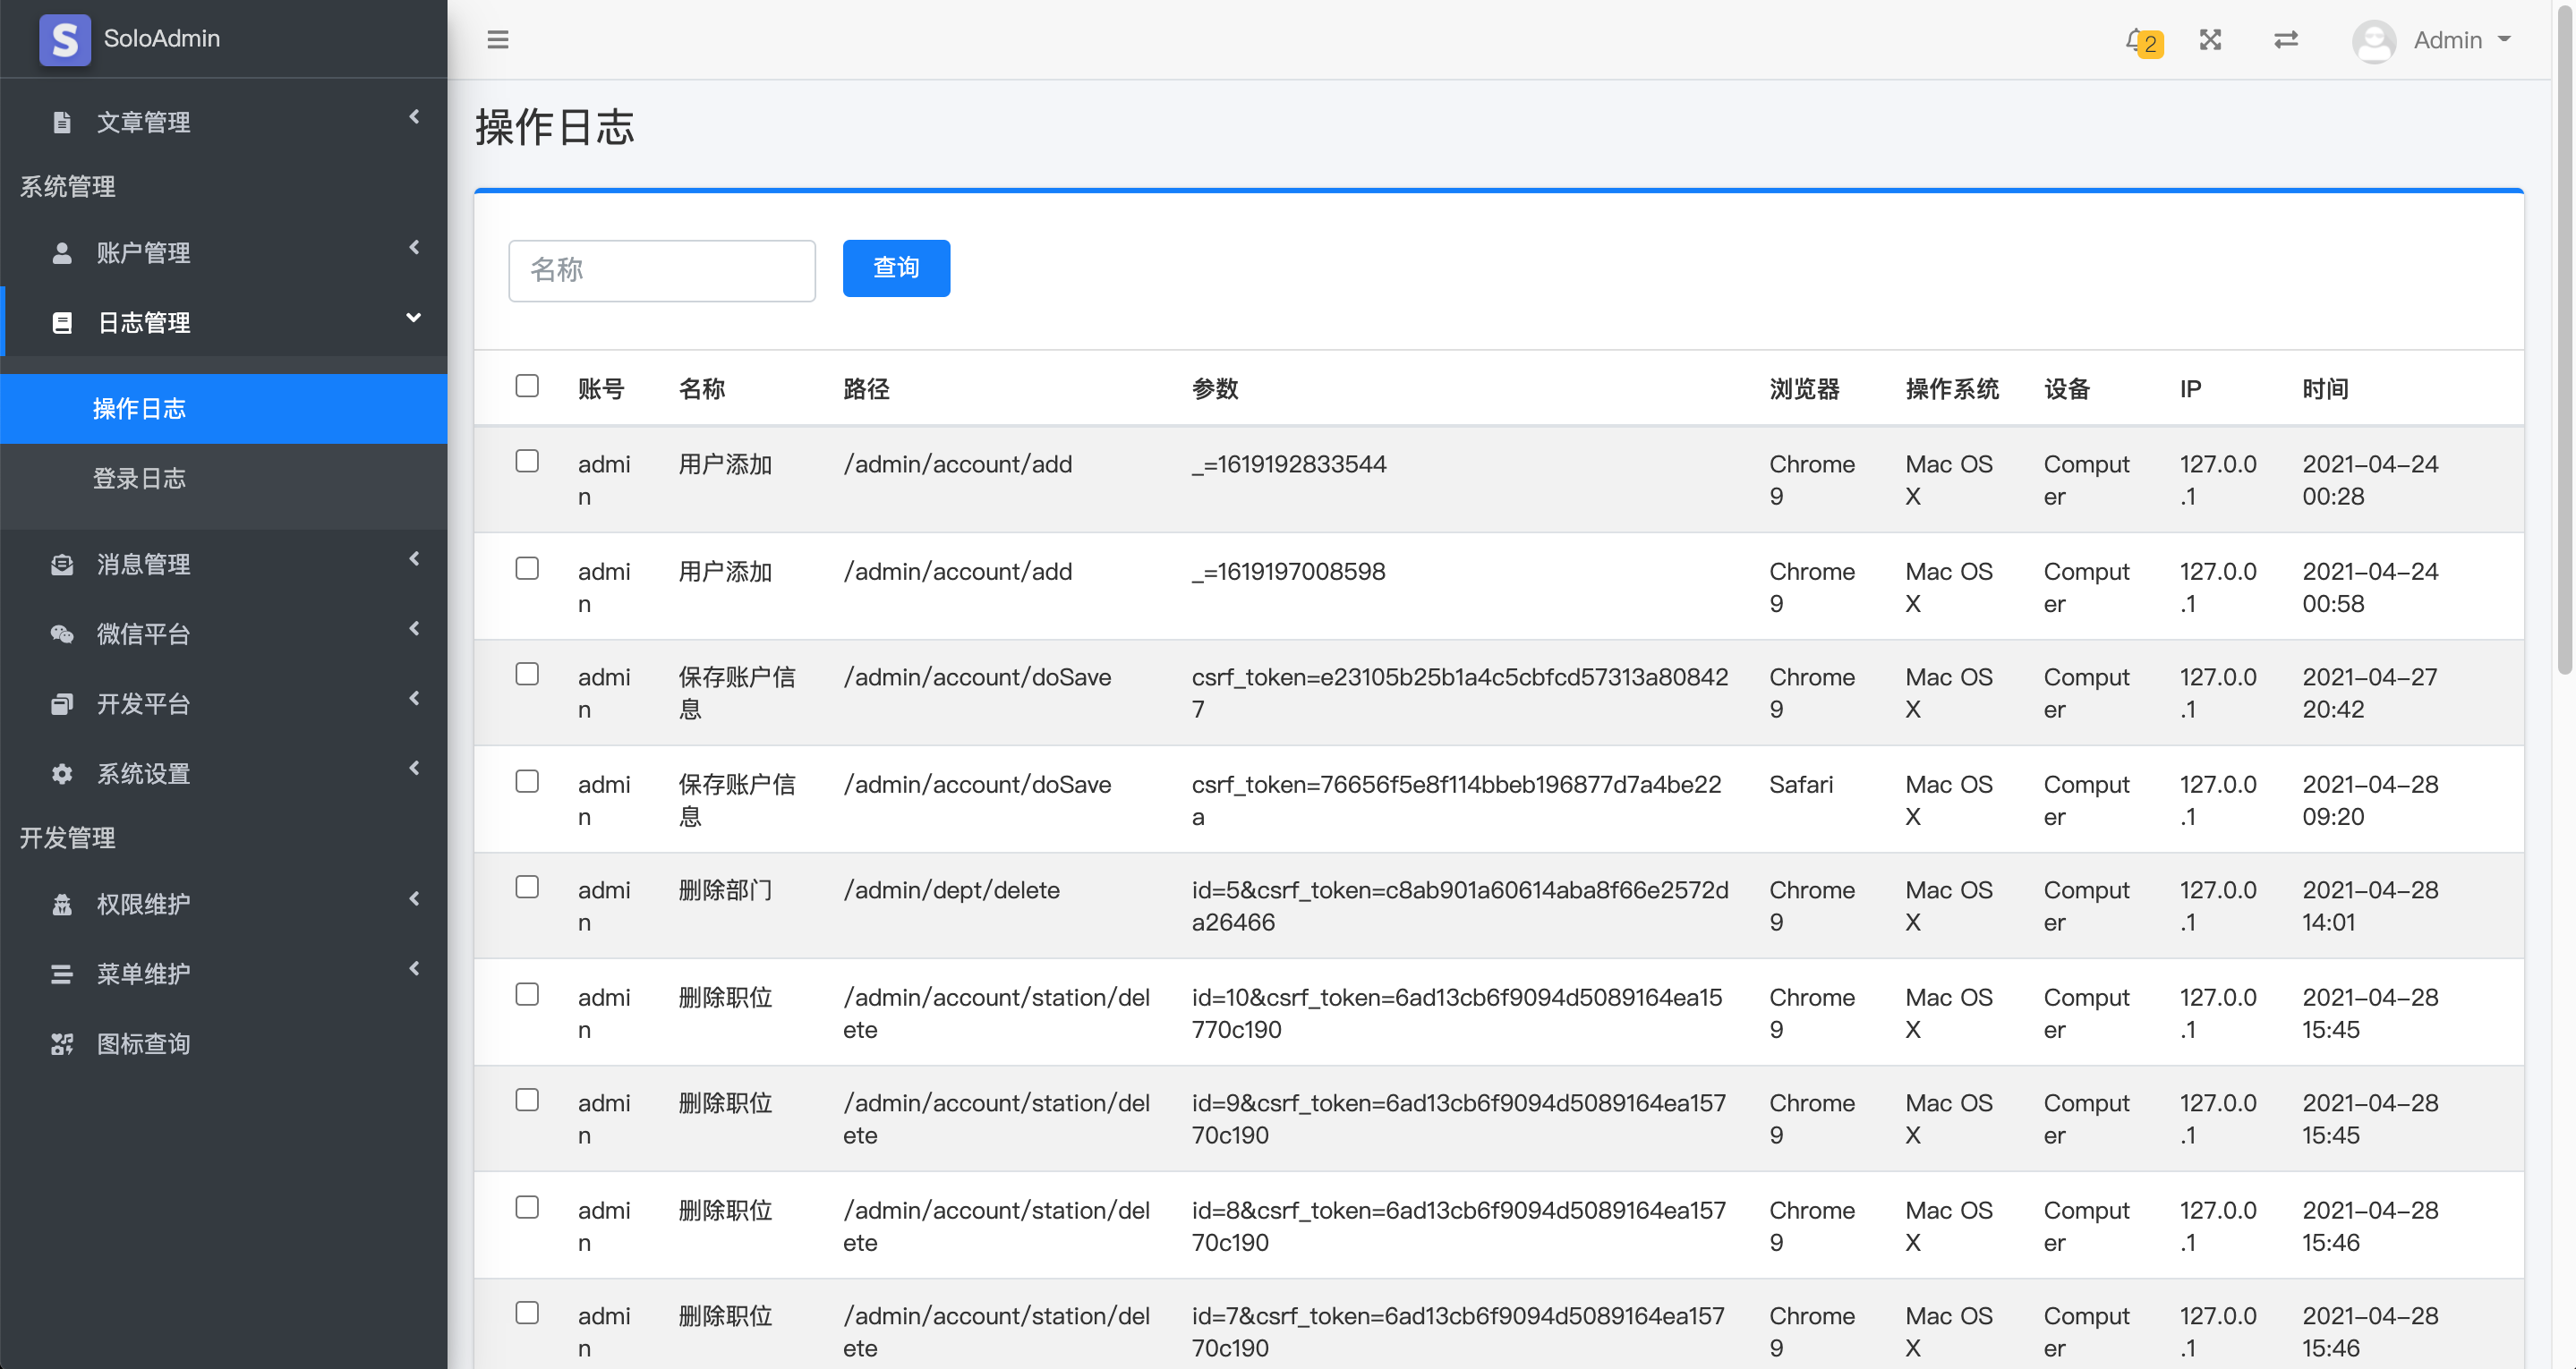Click the Admin user avatar

click(x=2373, y=41)
